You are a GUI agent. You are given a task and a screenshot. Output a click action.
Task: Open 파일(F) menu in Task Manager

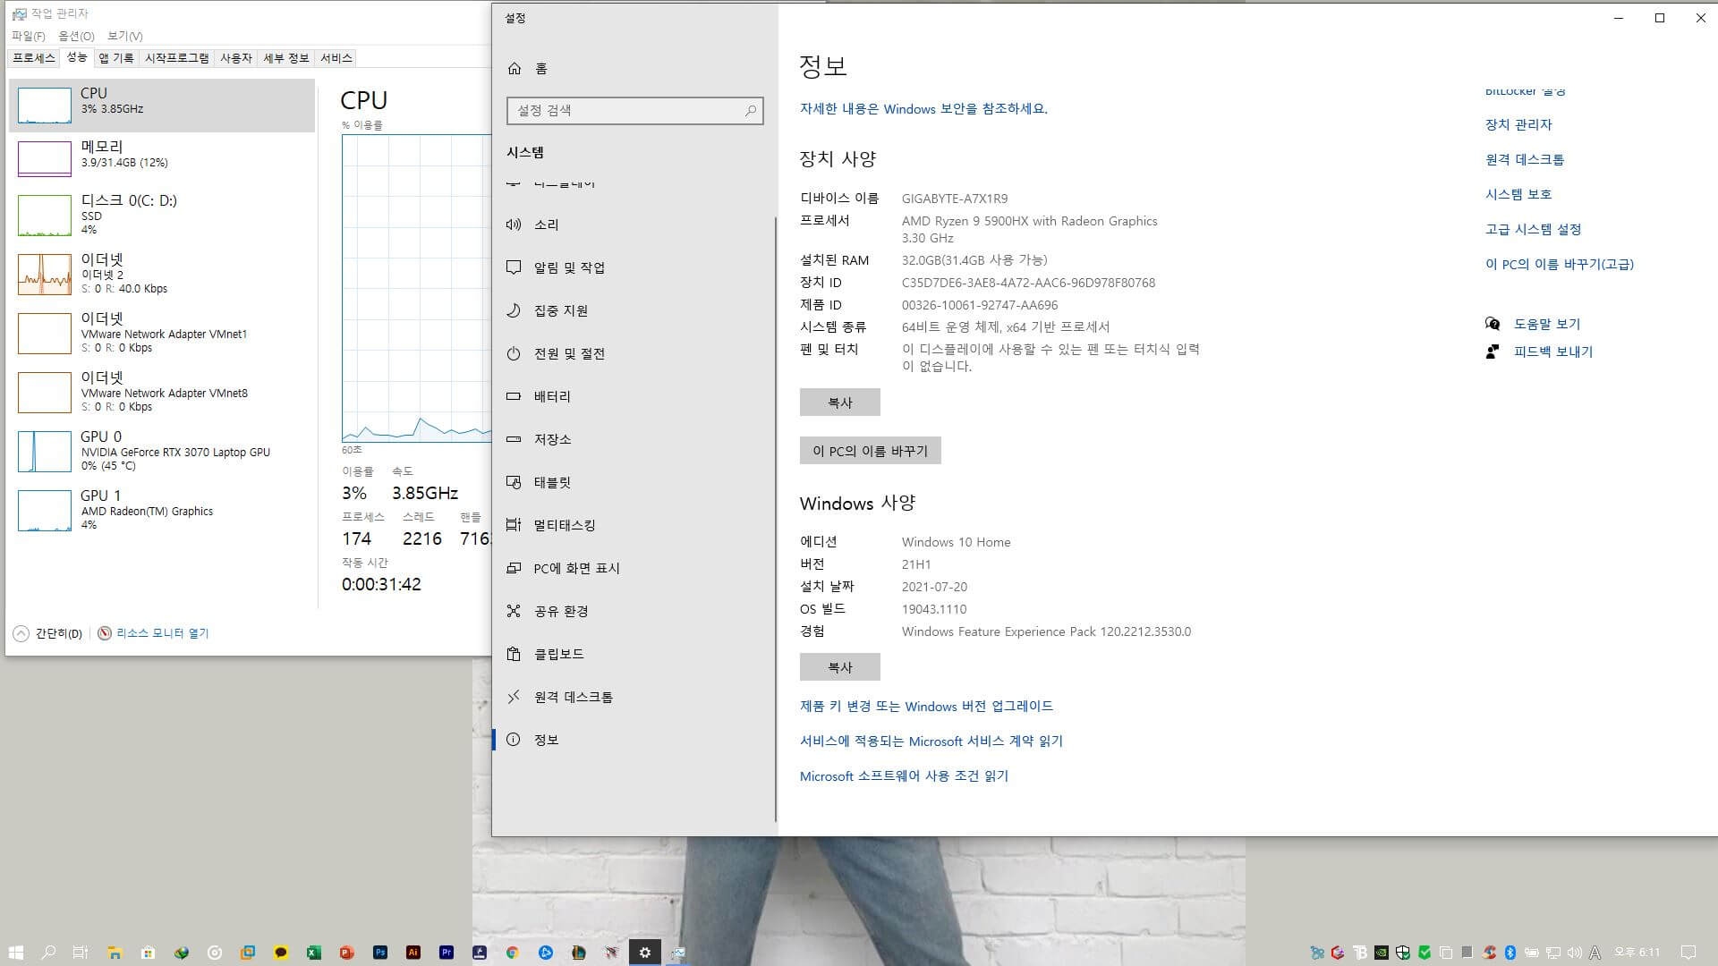point(28,36)
